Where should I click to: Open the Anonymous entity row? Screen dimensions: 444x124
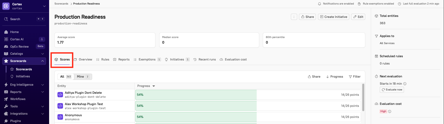click(x=94, y=117)
